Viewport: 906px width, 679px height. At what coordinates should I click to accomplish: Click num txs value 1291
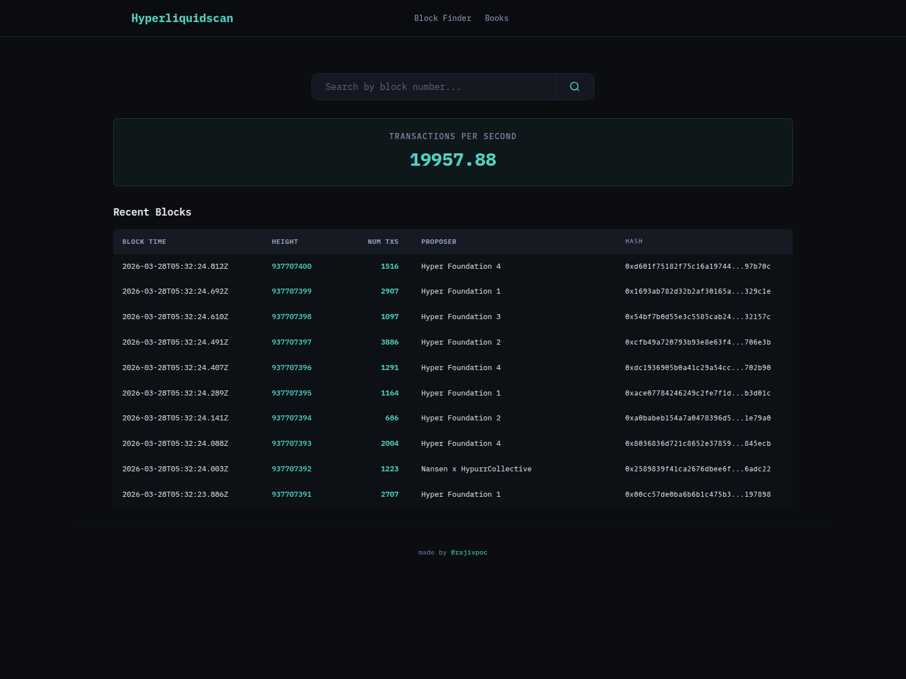point(390,368)
